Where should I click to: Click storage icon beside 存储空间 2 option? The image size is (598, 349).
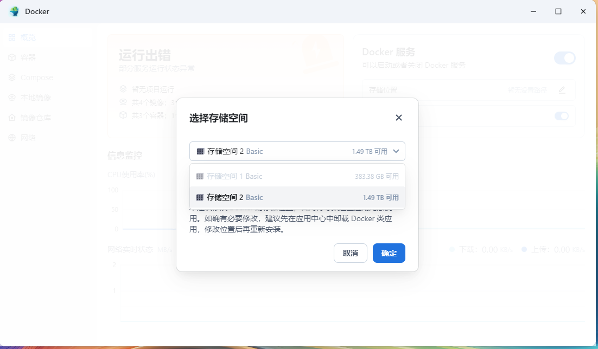click(200, 197)
